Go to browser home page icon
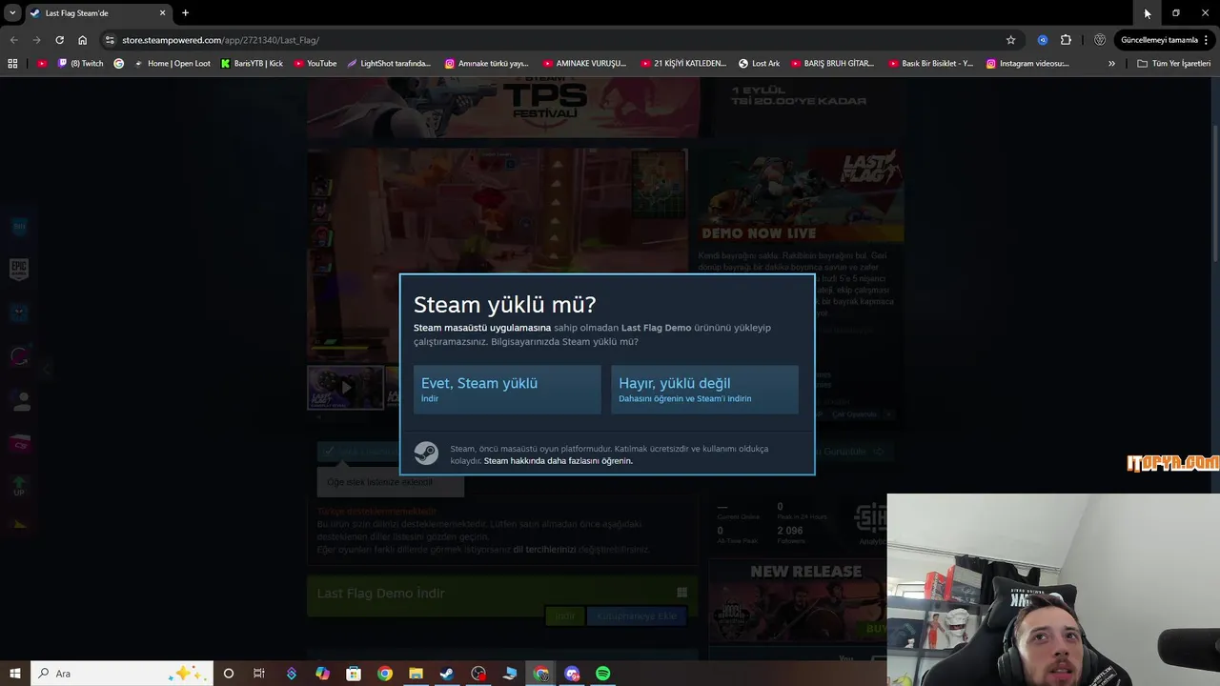This screenshot has width=1220, height=686. pyautogui.click(x=82, y=40)
